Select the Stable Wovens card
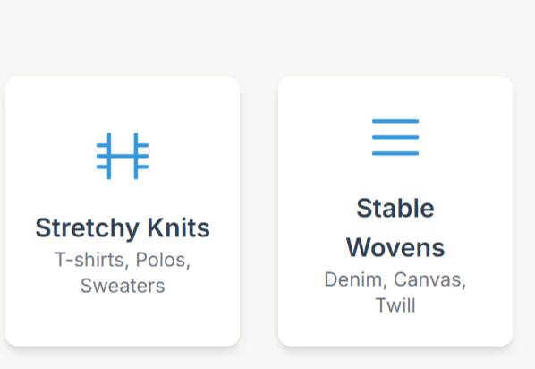Screen dimensions: 535x369 tap(395, 211)
